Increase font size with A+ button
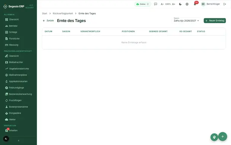The image size is (231, 145). (x=174, y=4)
